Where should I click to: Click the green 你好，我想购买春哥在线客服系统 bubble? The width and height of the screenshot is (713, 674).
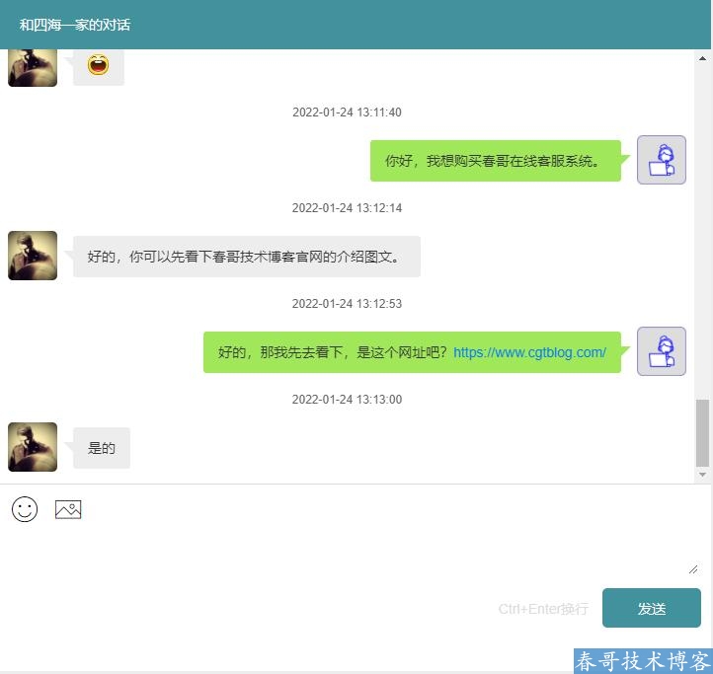pyautogui.click(x=495, y=161)
